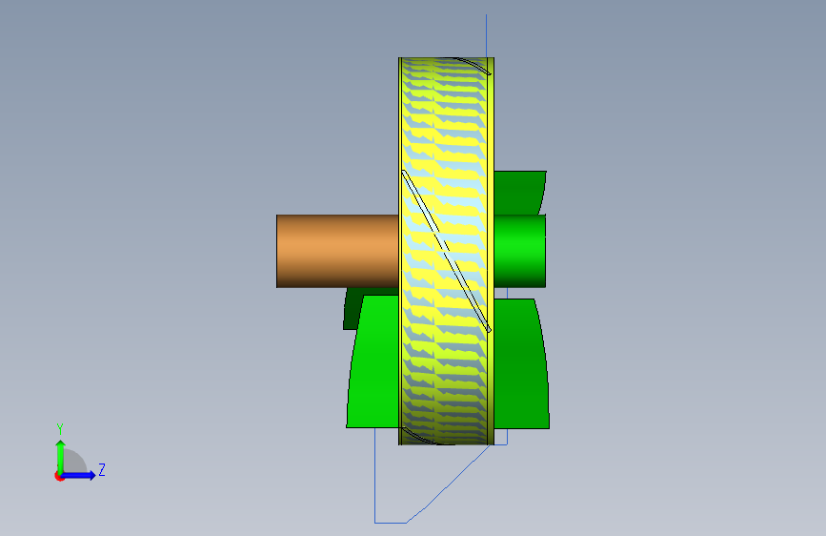Screen dimensions: 826x536
Task: Select the brown shaft cylinder
Action: pyautogui.click(x=337, y=251)
